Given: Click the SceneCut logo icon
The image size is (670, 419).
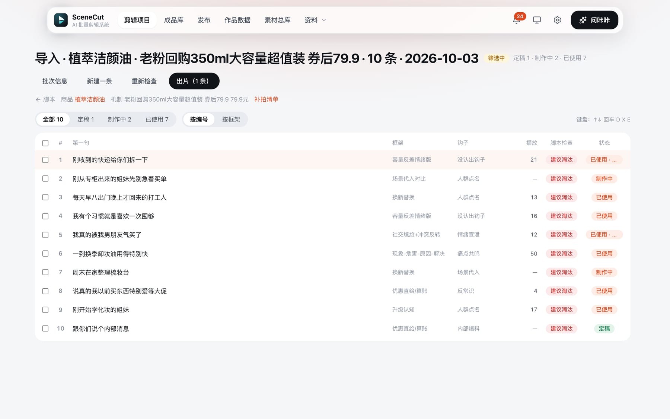Looking at the screenshot, I should coord(61,20).
